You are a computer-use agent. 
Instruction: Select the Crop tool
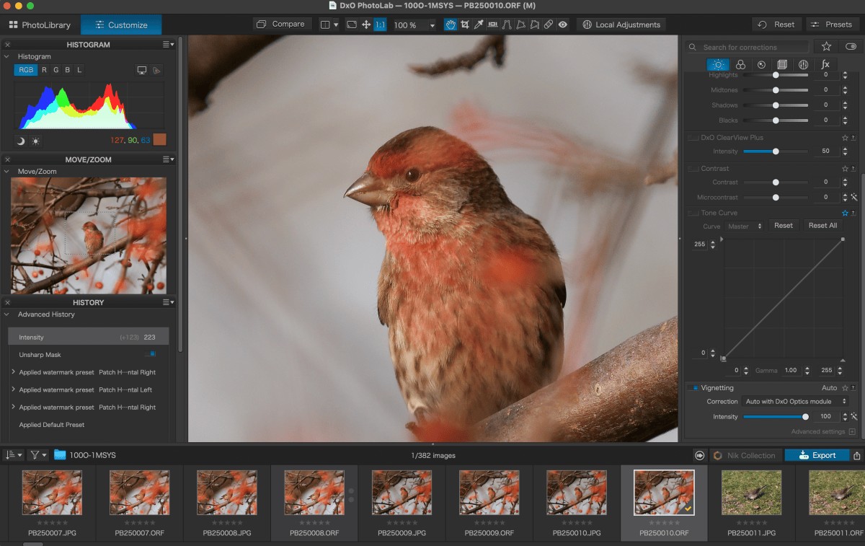[x=465, y=25]
